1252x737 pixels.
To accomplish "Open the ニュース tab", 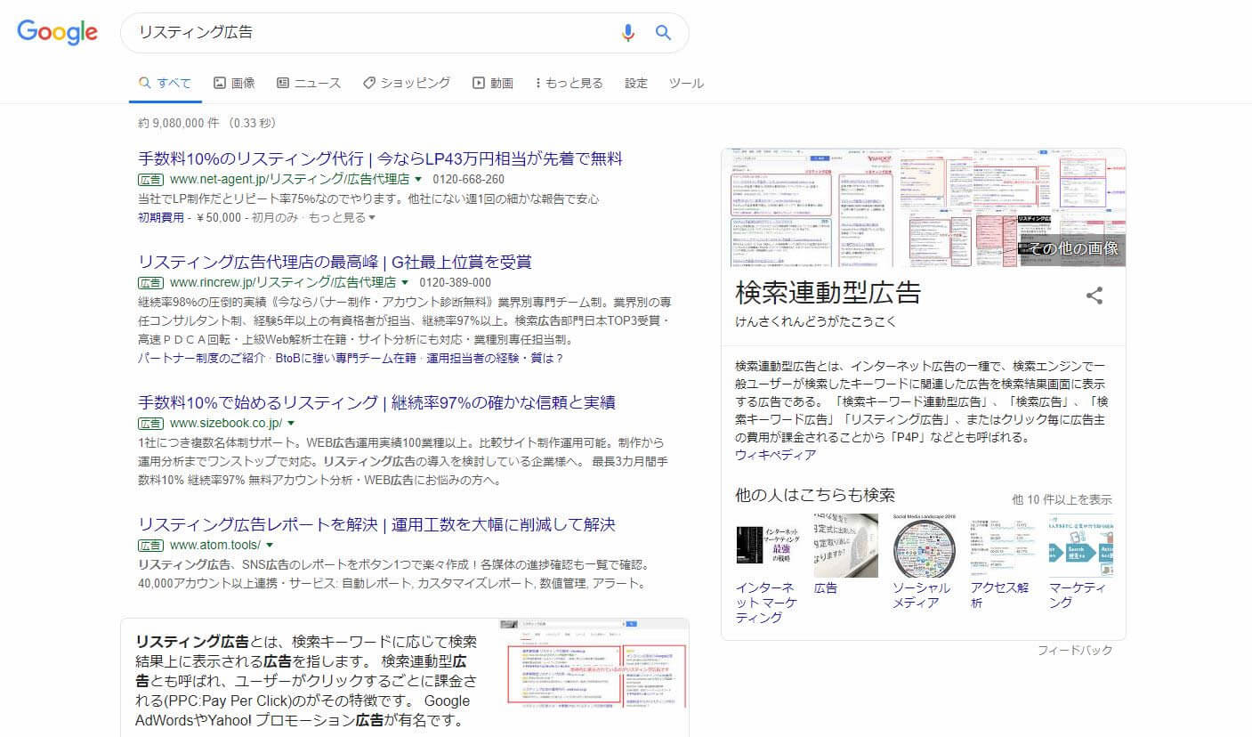I will 309,83.
